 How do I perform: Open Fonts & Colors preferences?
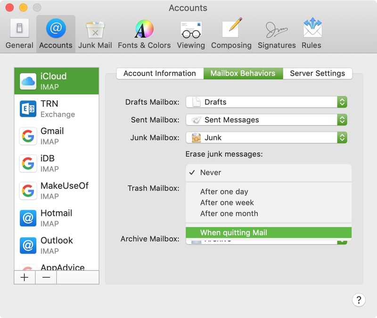(x=144, y=33)
